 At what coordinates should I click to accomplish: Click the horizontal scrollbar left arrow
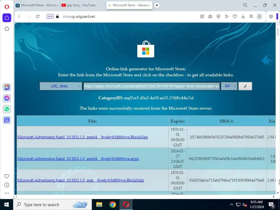tap(16, 197)
